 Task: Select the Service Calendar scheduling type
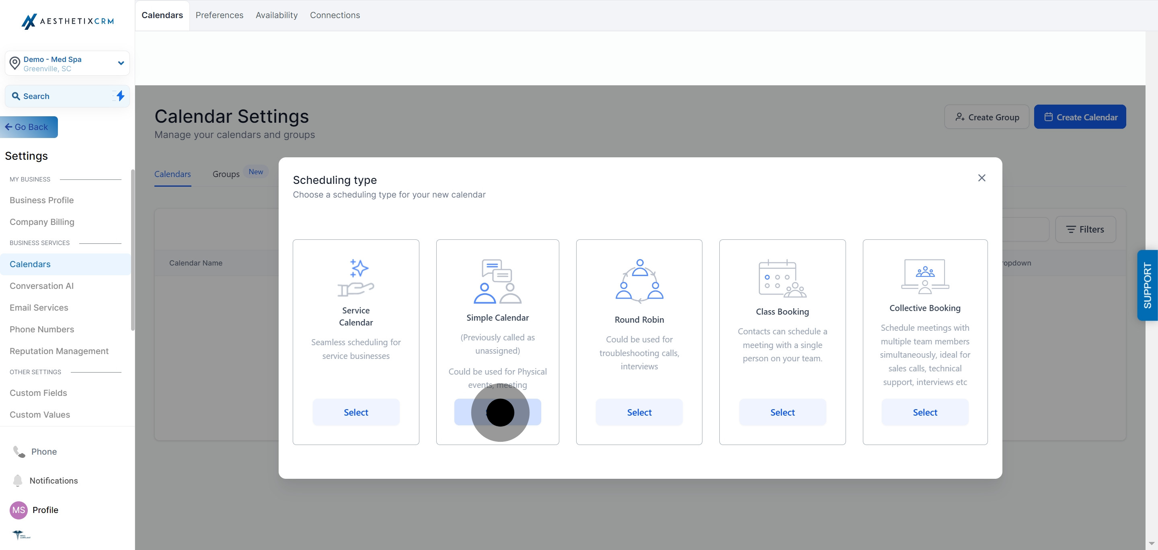click(355, 412)
